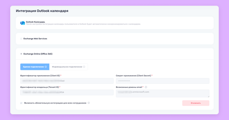Click the Отключить button
This screenshot has height=120, width=229.
coord(196,103)
